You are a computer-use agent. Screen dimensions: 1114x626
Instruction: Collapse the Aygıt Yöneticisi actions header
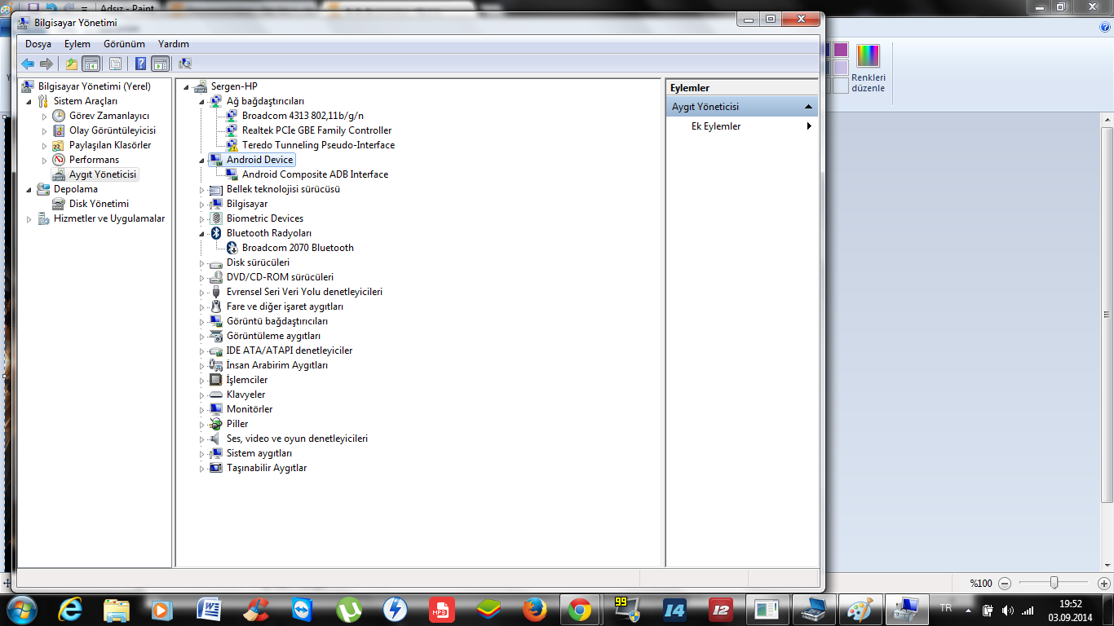coord(808,107)
